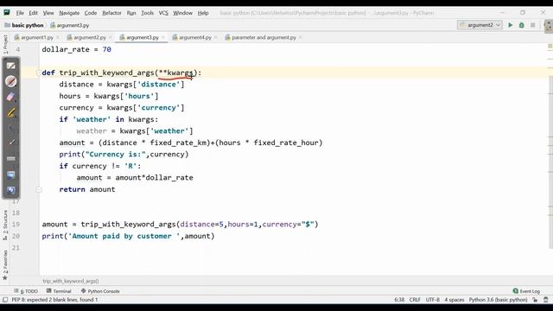Open the File menu
Screen dimensions: 553x311
[20, 13]
